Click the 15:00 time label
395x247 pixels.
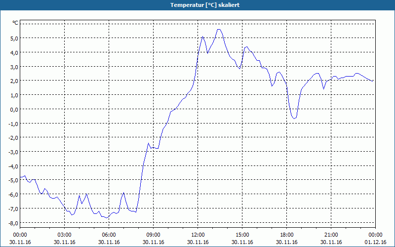click(242, 235)
